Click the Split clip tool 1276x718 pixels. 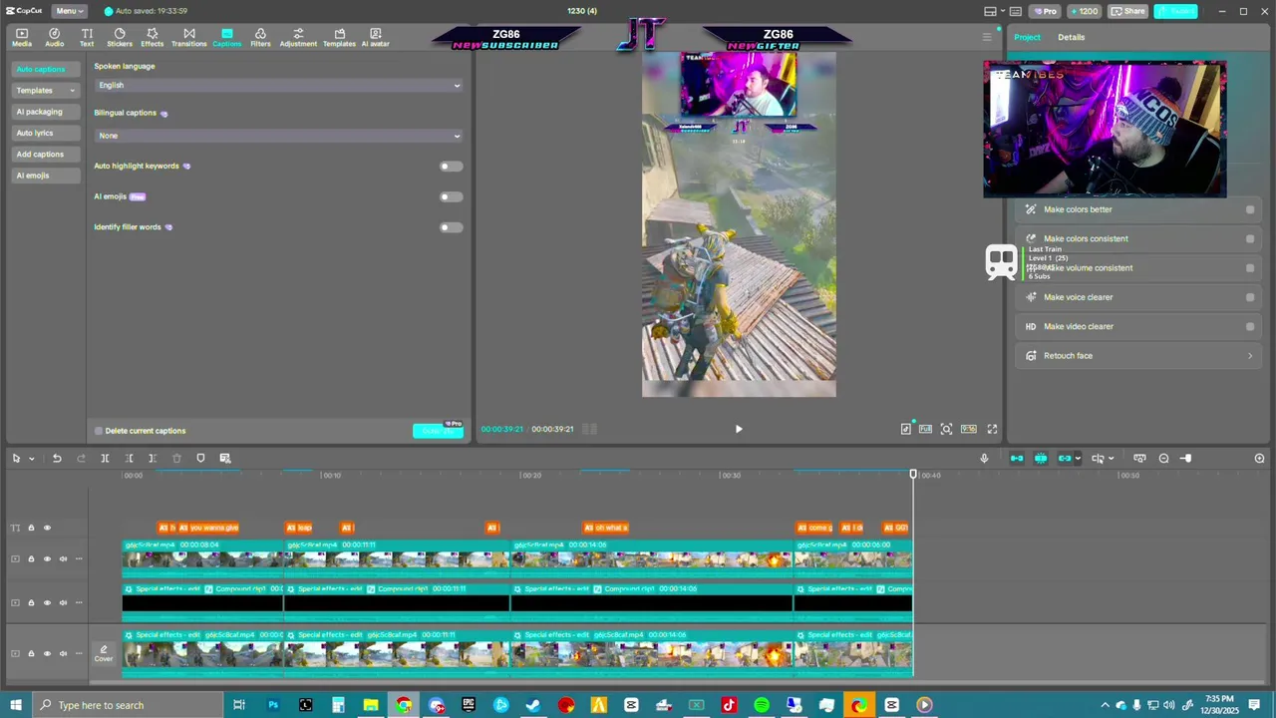[x=105, y=458]
